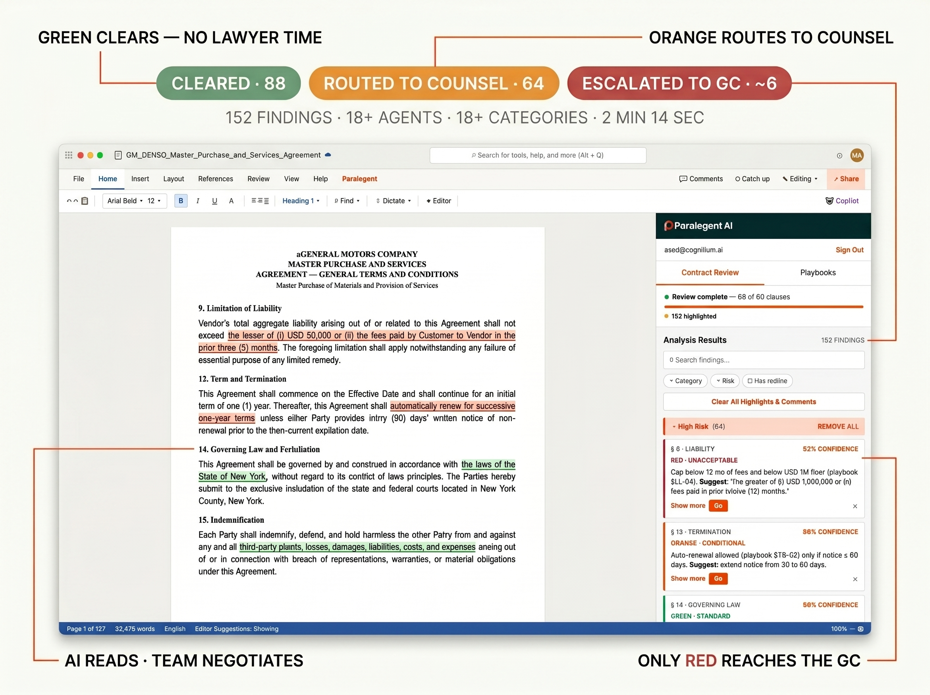Expand the Find dropdown

(347, 201)
